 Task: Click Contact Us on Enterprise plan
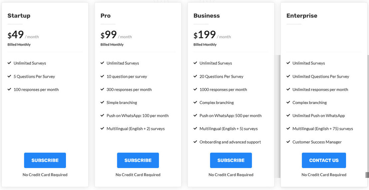(324, 160)
